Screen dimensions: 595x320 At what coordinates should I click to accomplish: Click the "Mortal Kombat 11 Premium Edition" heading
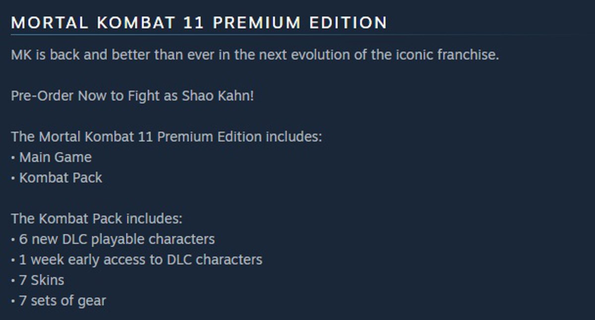[198, 23]
